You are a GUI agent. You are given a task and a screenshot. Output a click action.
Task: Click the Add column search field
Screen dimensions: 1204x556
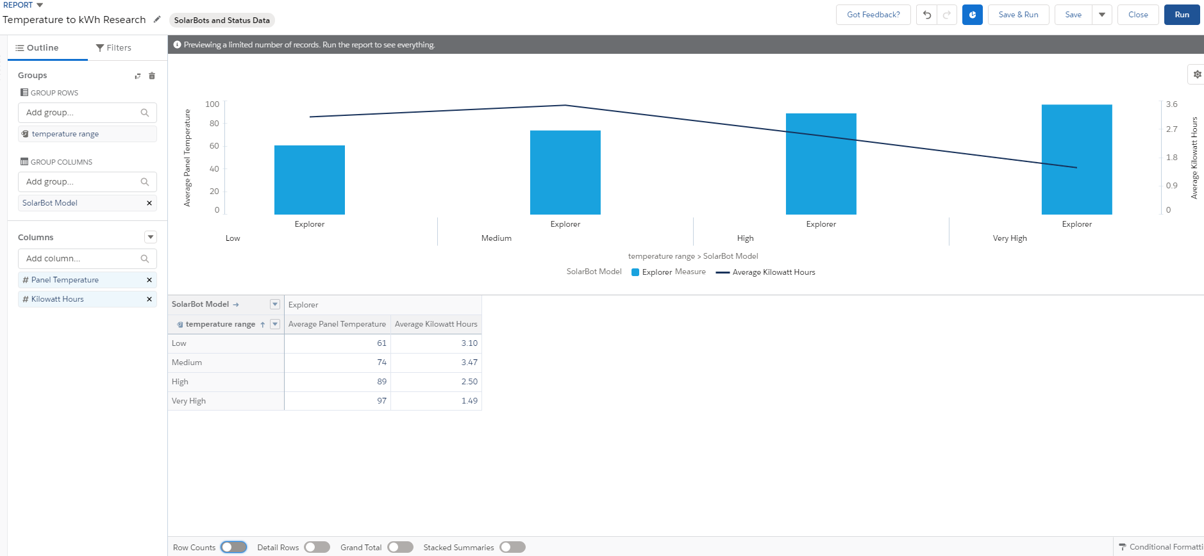tap(81, 259)
